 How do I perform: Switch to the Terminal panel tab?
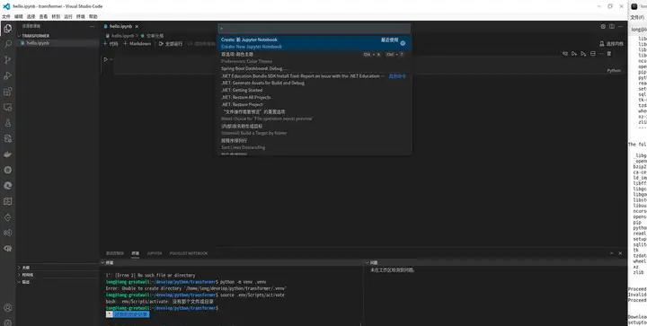coord(136,253)
